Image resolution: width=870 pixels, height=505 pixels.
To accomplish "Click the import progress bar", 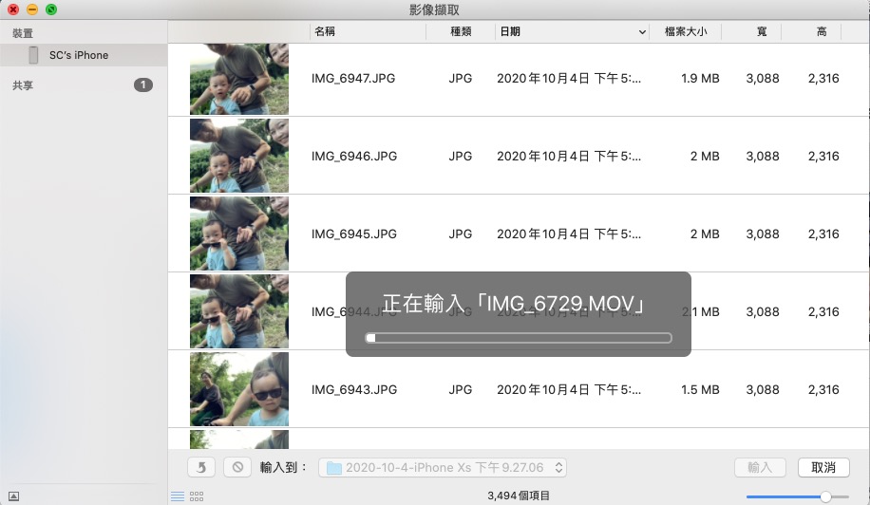I will pyautogui.click(x=519, y=338).
